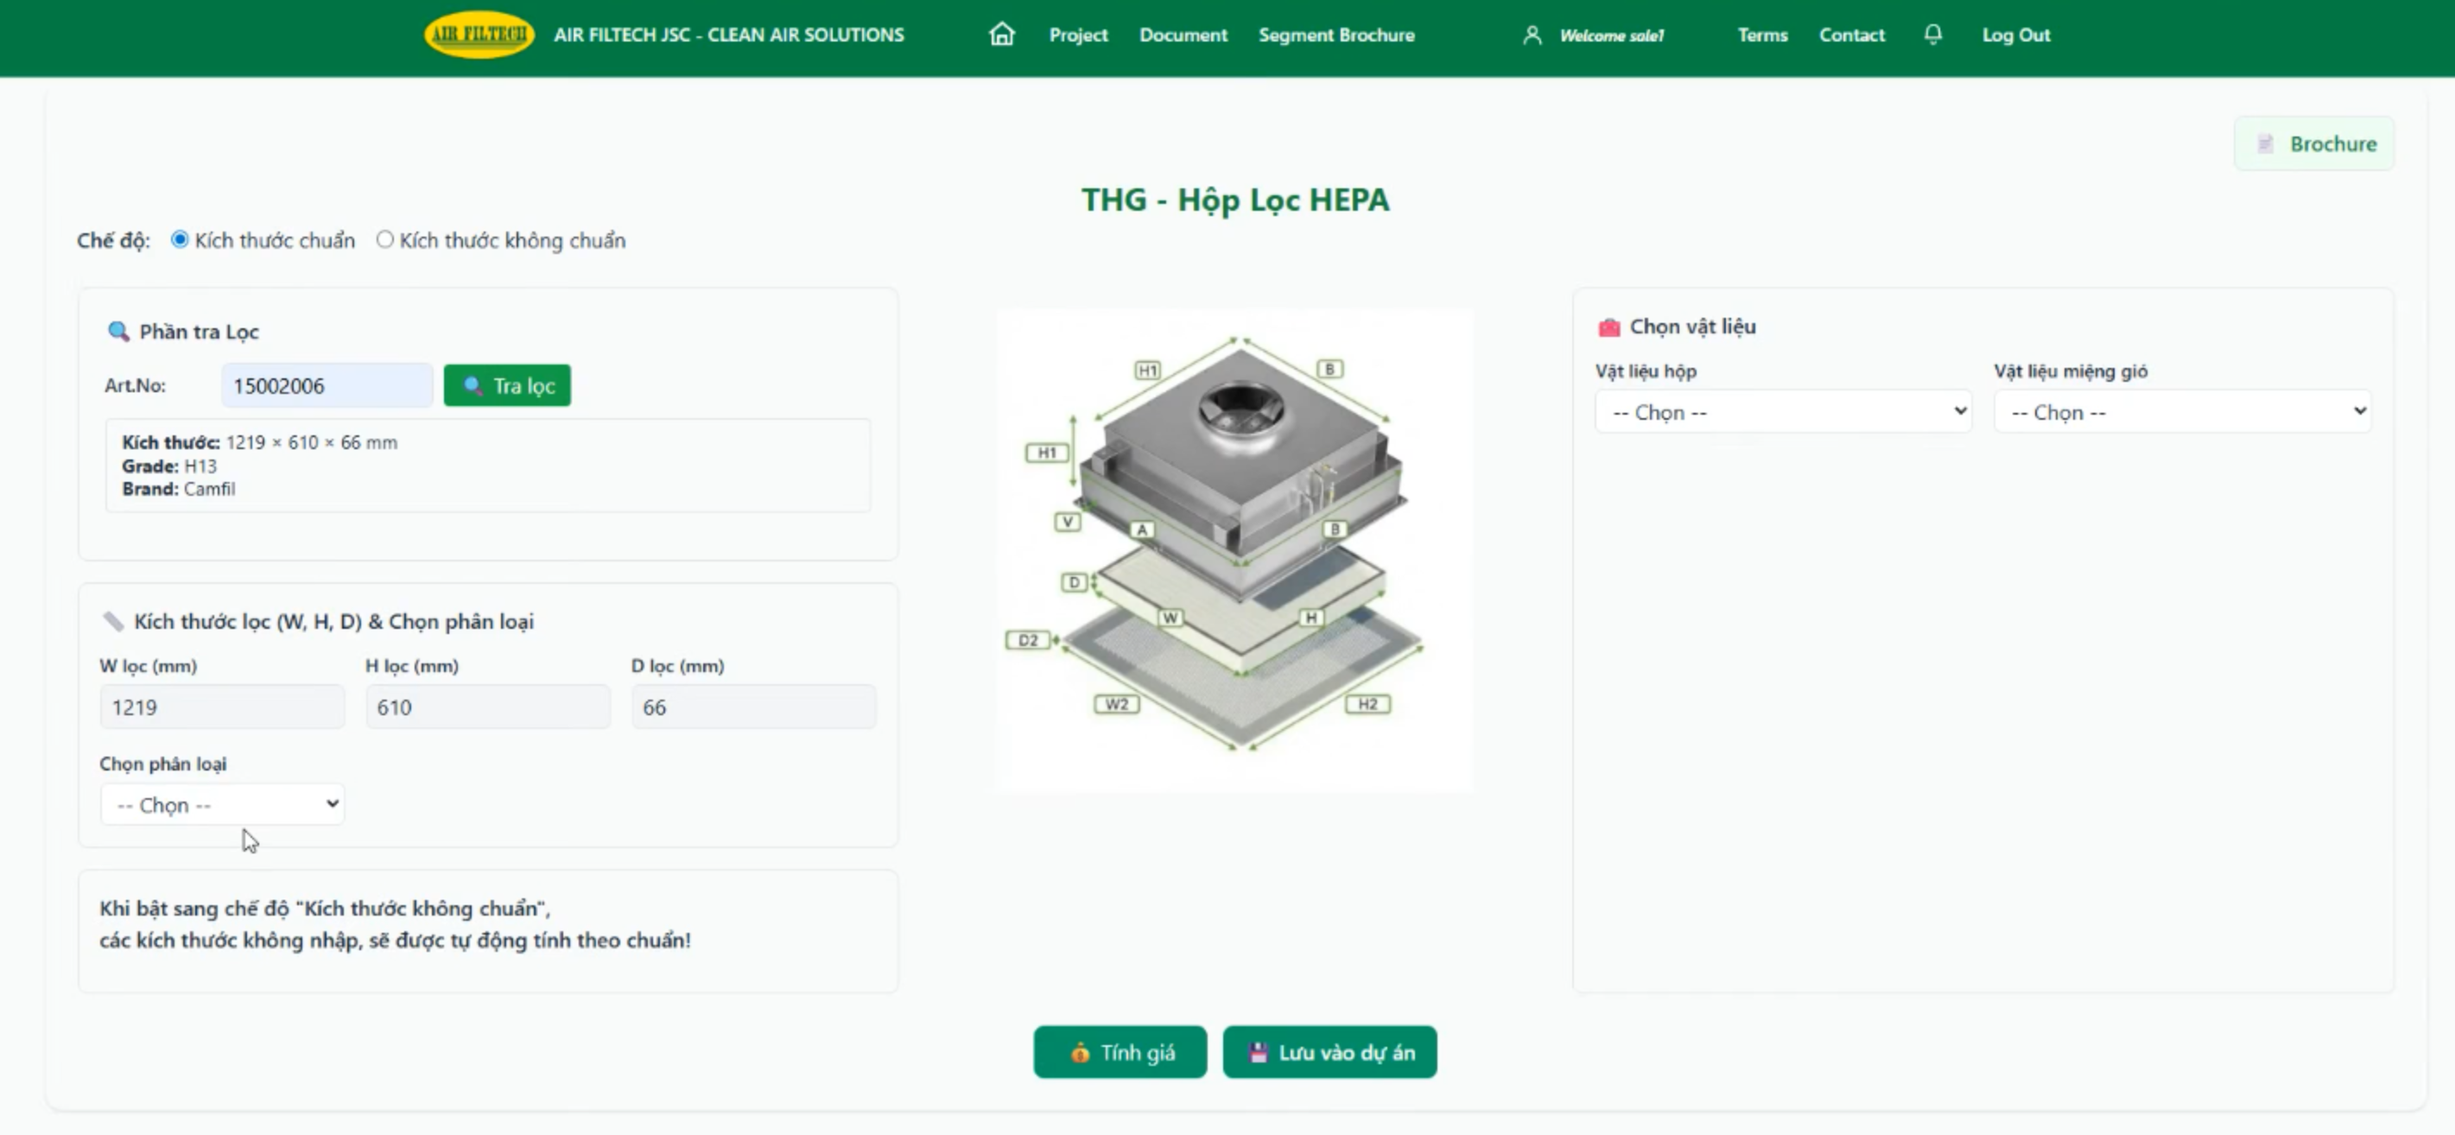
Task: Click the Lưu vào dự án button
Action: tap(1329, 1052)
